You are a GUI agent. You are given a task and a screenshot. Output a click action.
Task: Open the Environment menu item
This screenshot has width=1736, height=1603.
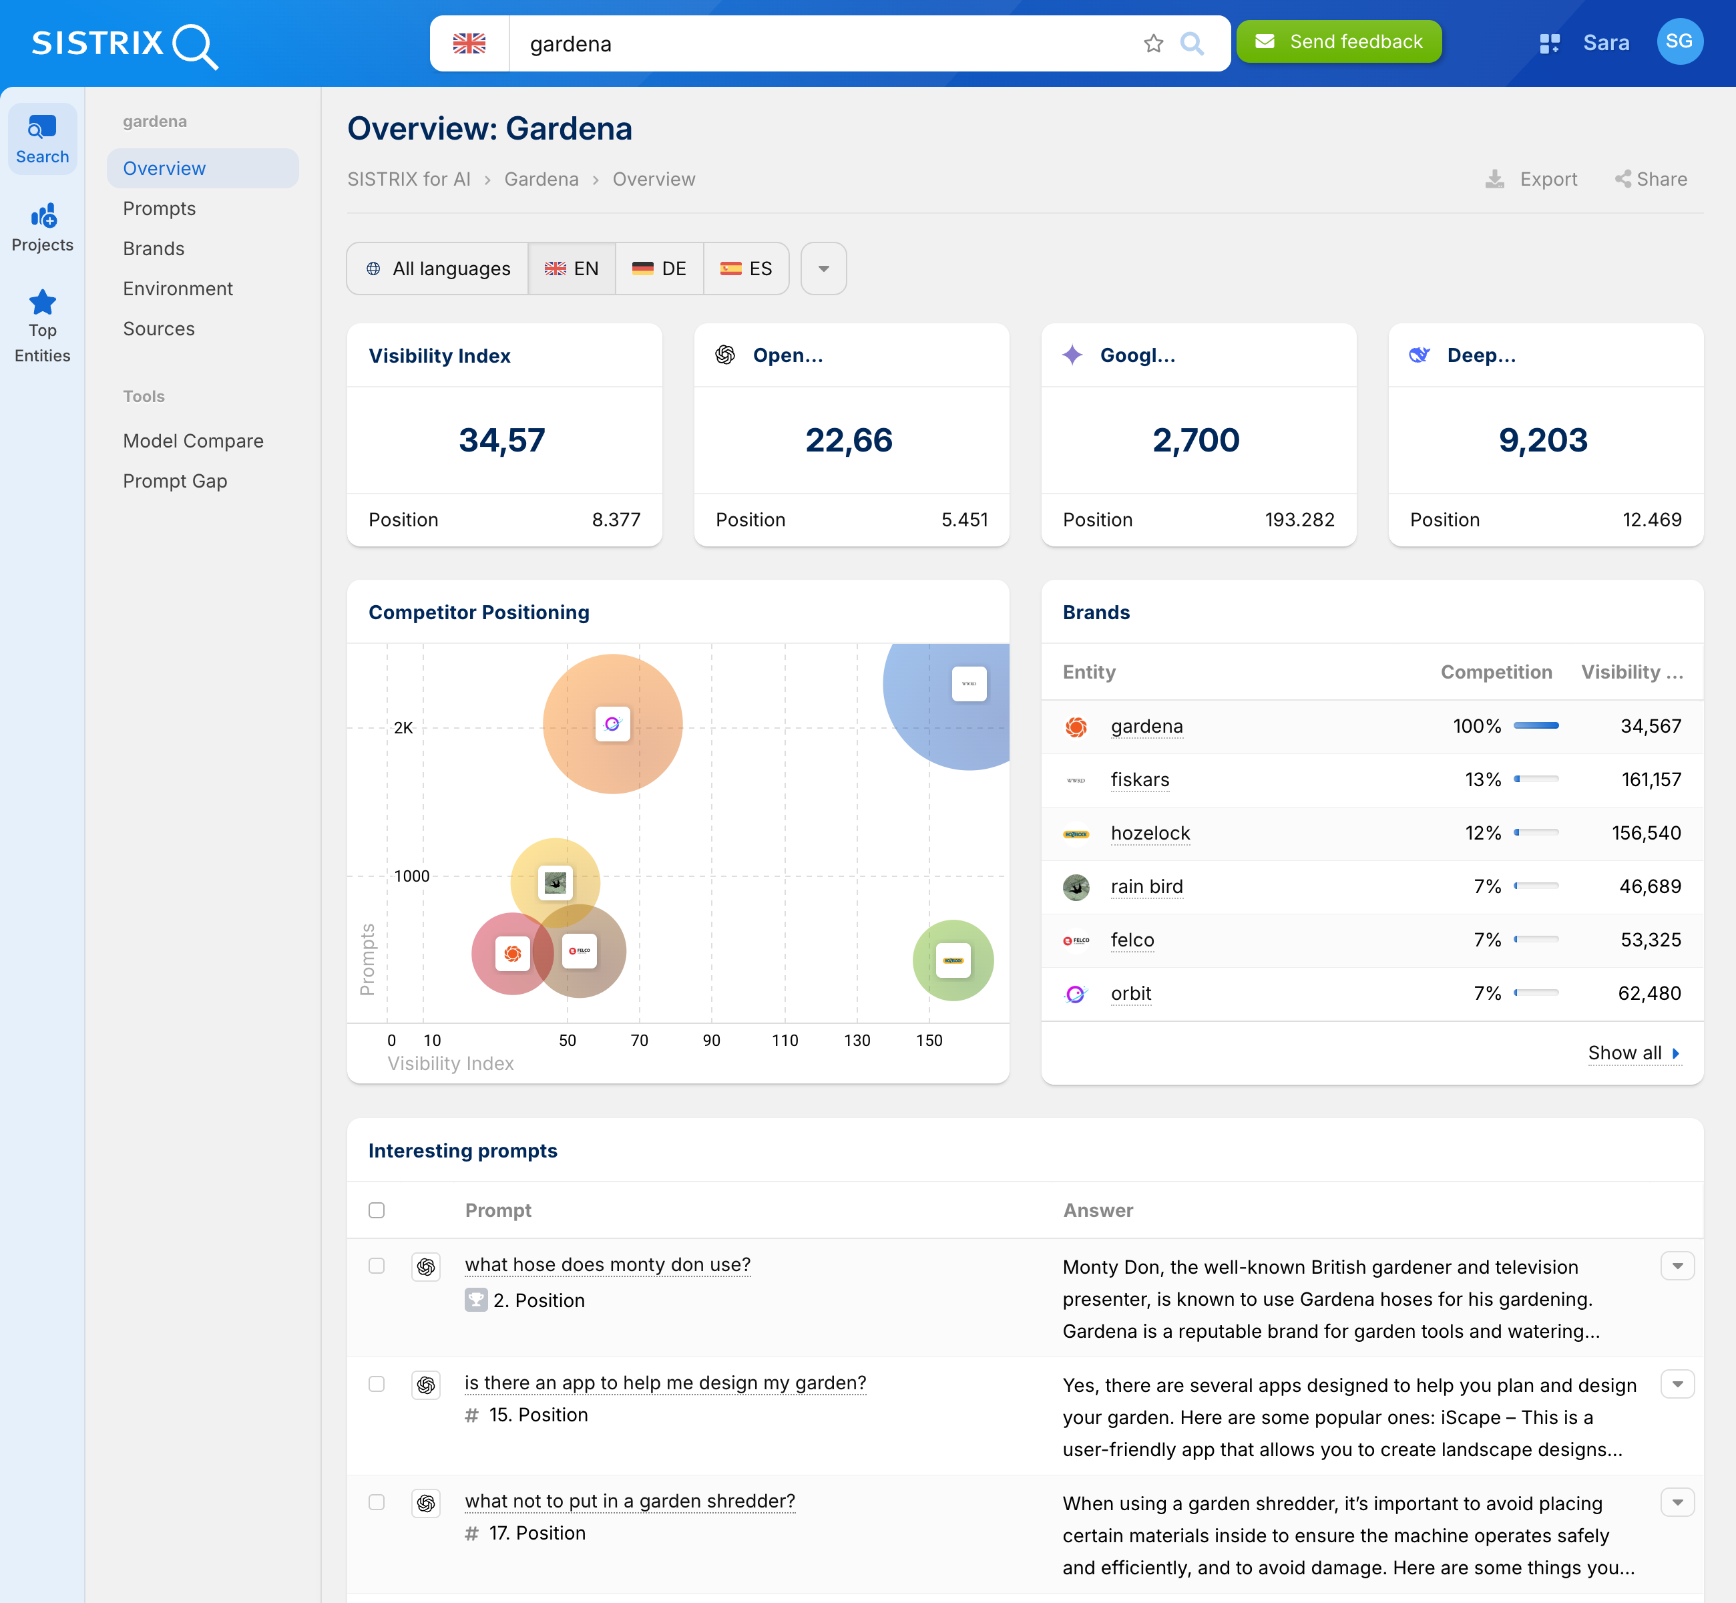coord(178,288)
